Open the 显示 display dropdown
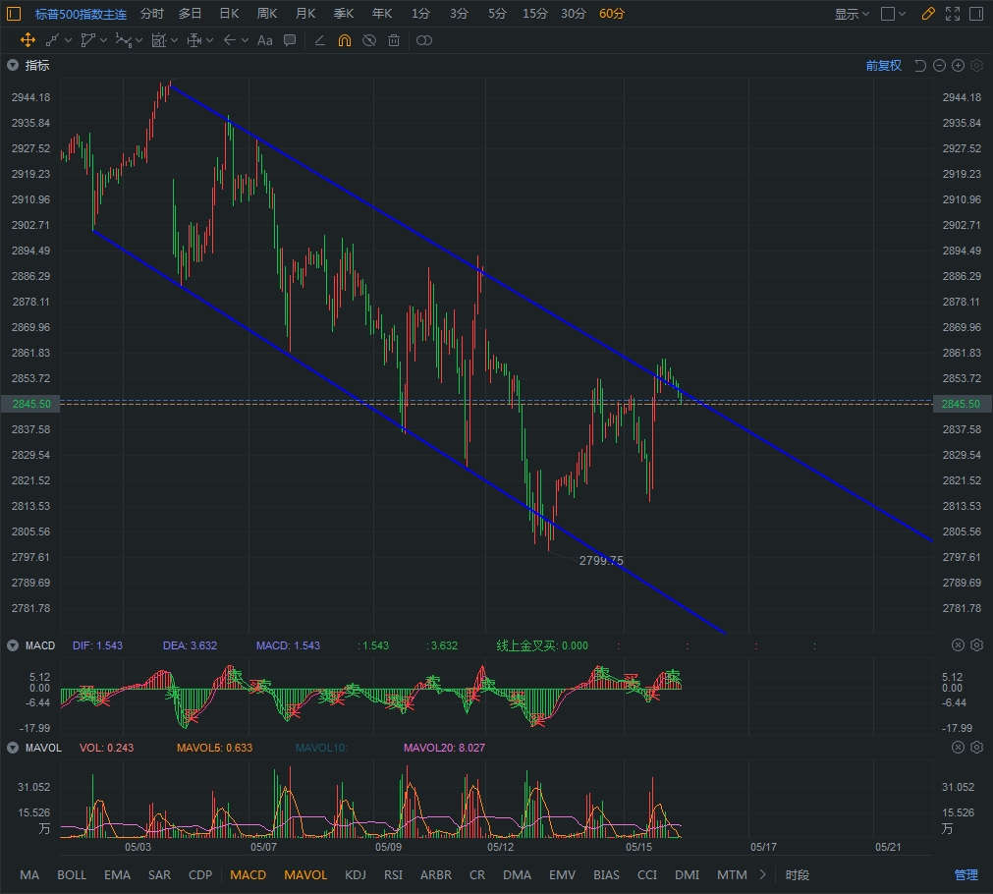The height and width of the screenshot is (894, 993). tap(852, 14)
